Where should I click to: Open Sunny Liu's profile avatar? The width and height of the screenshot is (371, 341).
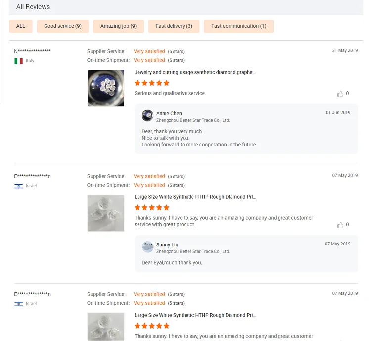[147, 247]
